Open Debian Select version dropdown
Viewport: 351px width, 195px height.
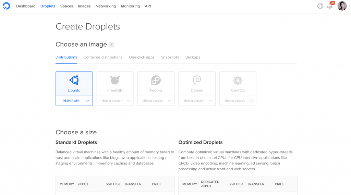pos(197,101)
